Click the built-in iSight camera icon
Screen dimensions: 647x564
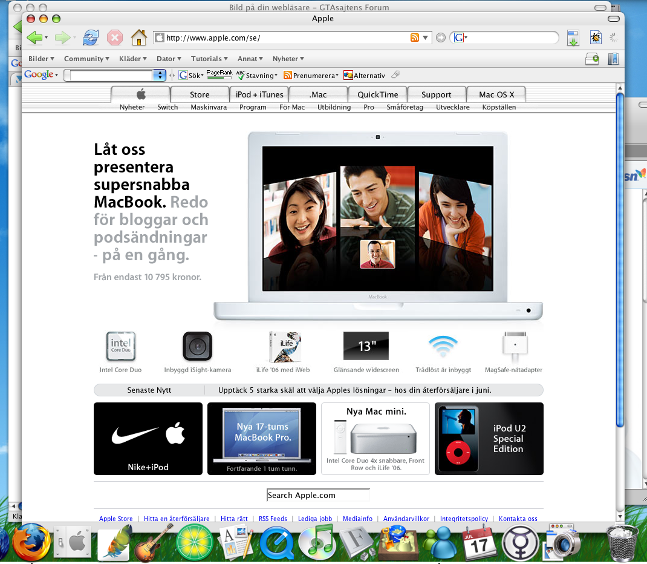pos(198,346)
